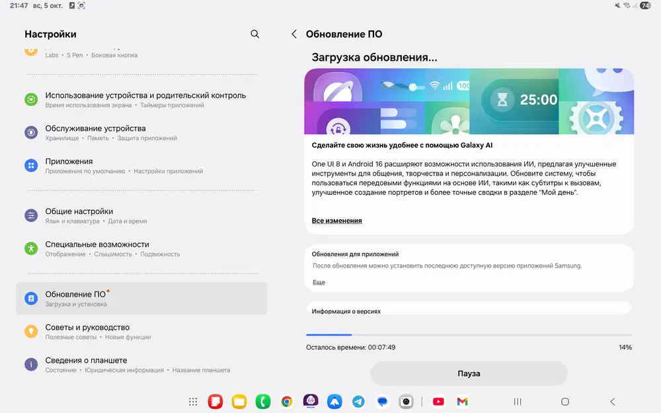Launch Telegram from the taskbar
Viewport: 661px width, 413px height.
[358, 402]
